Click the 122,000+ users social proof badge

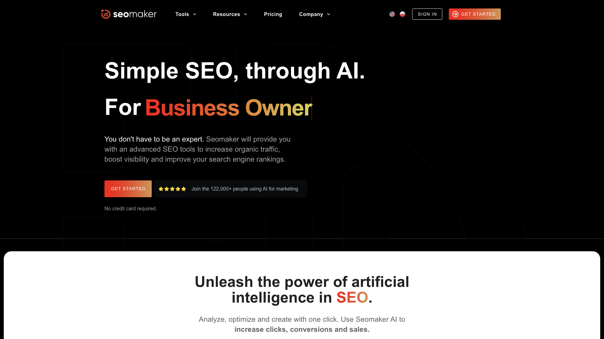(231, 189)
